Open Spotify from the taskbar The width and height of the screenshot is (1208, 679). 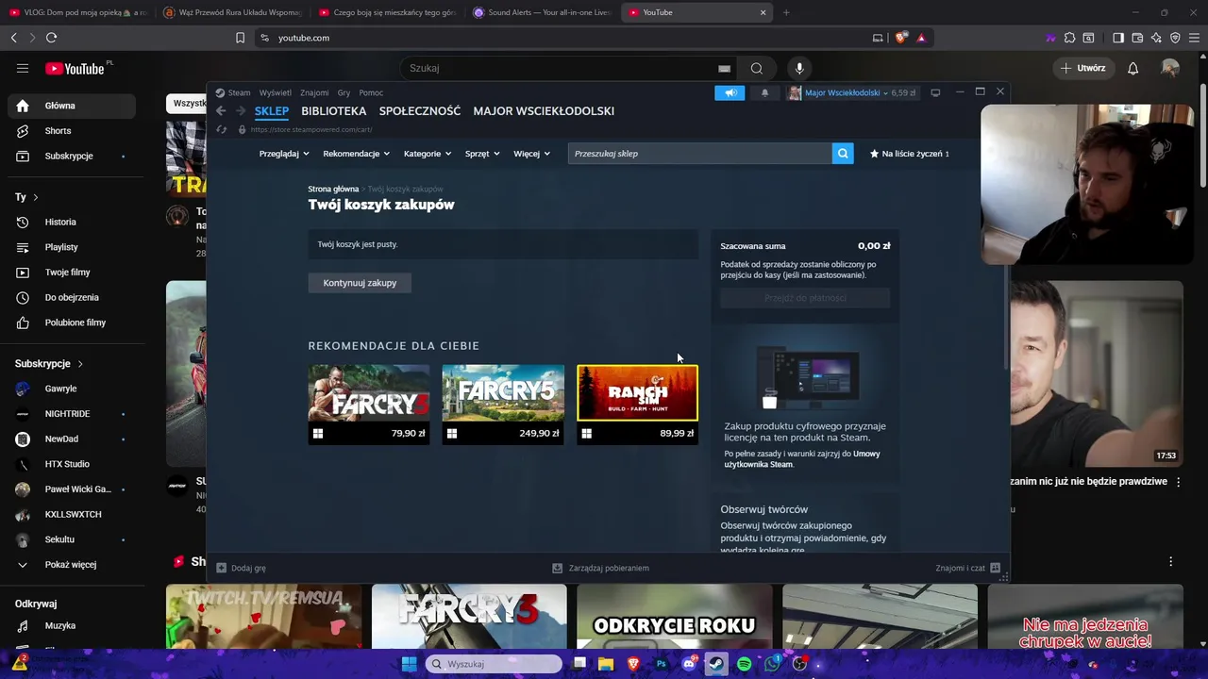pyautogui.click(x=745, y=664)
